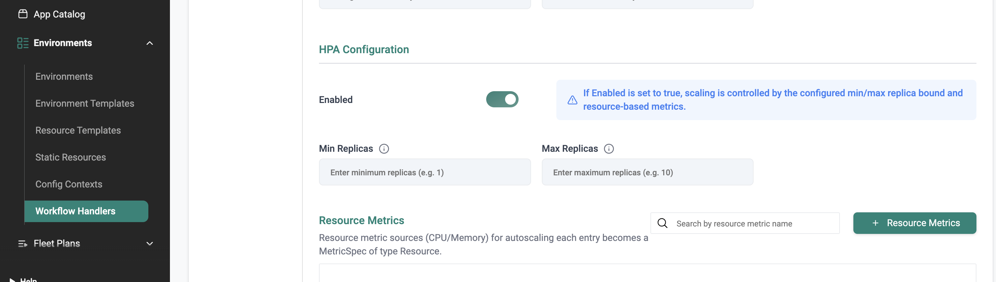Screen dimensions: 996x282
Task: Click the warning triangle icon in info banner
Action: [573, 100]
